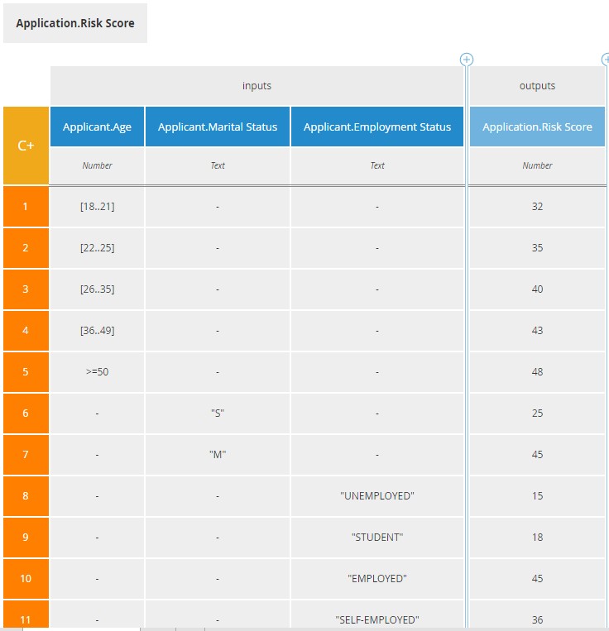Open the Number type under Application.Risk Score
609x631 pixels.
[x=537, y=165]
